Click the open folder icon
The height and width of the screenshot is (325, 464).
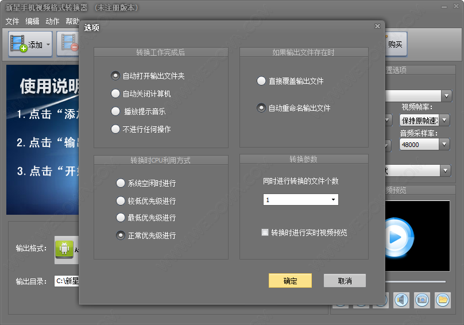[x=443, y=300]
